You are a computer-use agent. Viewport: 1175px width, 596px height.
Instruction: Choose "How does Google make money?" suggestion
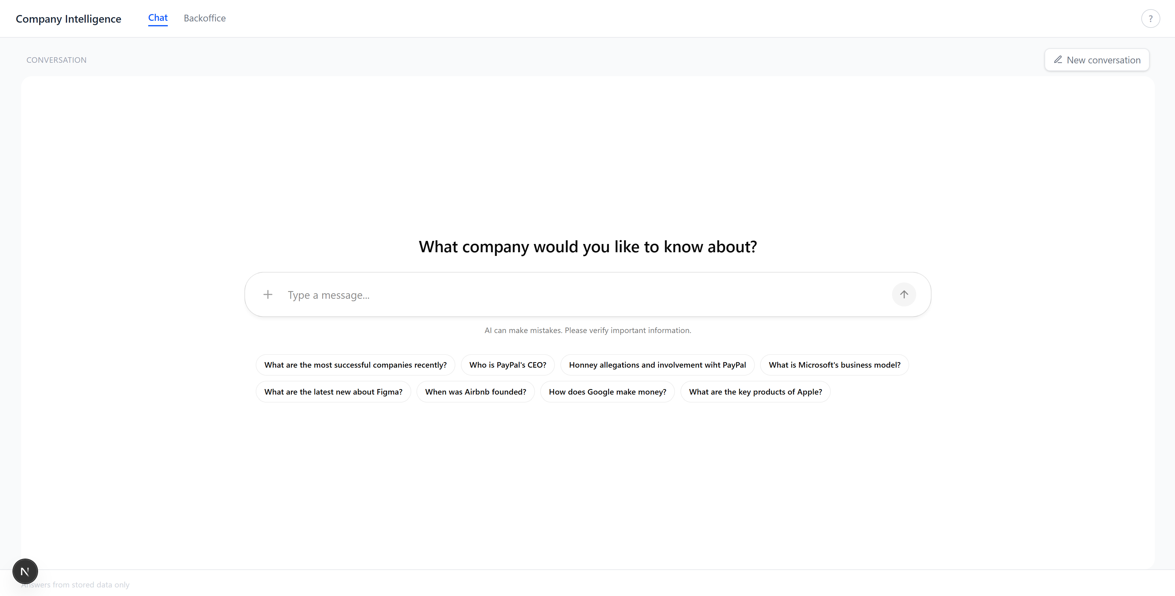607,392
